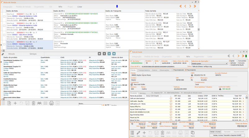Check the Complementar/Ajuste checkbox
Viewport: 249px width, 138px height.
coord(230,65)
